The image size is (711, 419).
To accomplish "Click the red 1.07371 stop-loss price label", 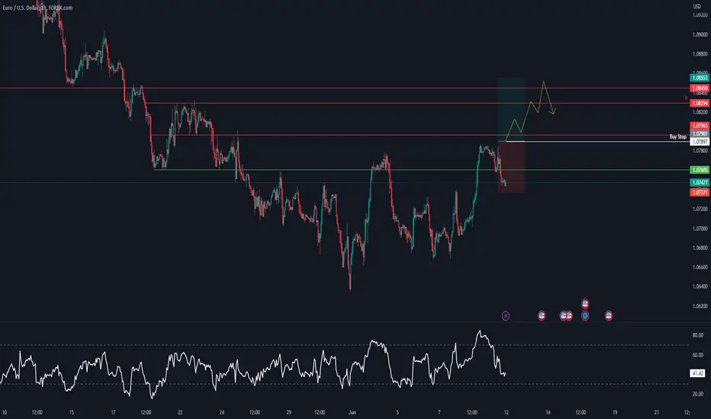I will (x=700, y=193).
